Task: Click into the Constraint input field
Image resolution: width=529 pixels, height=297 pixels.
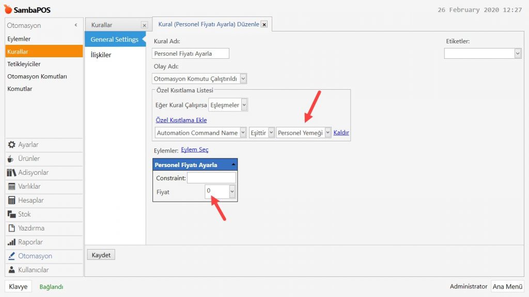Action: coord(211,178)
